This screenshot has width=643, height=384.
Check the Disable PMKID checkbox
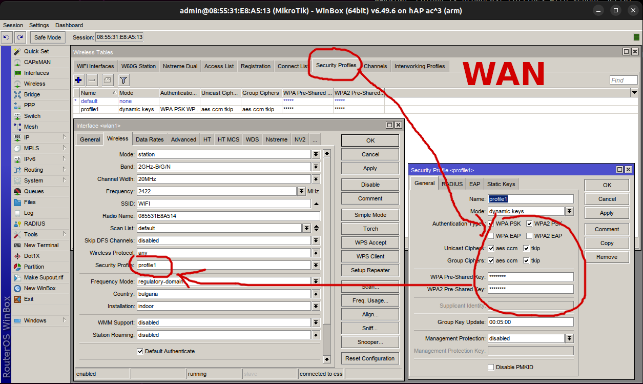click(x=491, y=367)
